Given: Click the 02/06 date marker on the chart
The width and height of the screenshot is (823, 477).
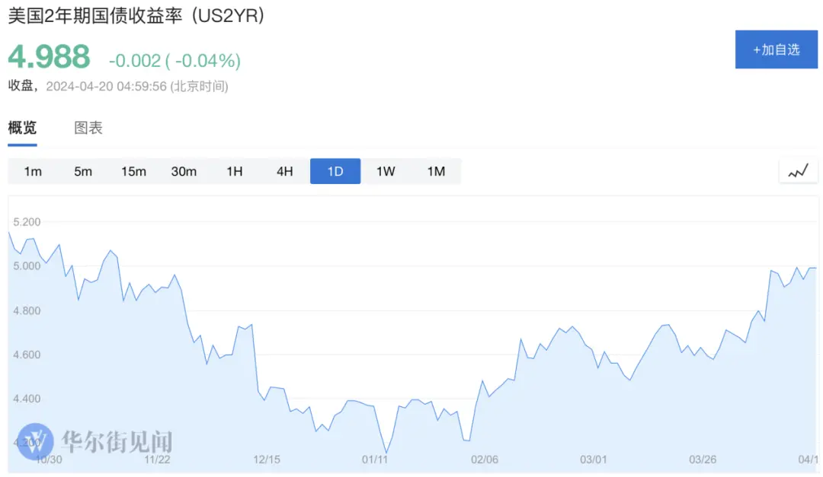Looking at the screenshot, I should coord(485,459).
